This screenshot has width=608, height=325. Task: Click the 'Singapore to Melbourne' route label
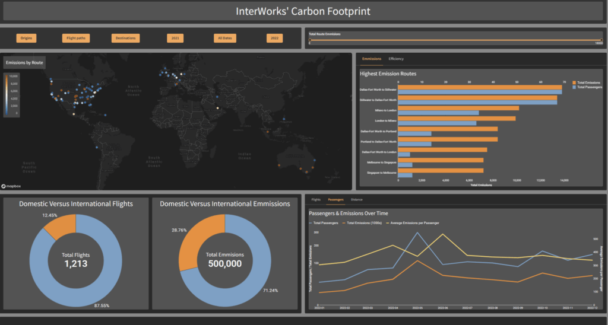click(x=382, y=173)
